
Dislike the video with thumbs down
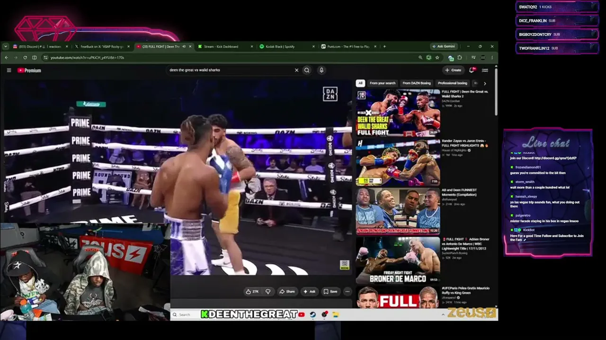pyautogui.click(x=268, y=292)
